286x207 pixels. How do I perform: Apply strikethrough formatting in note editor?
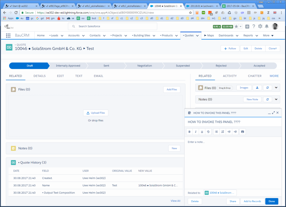(208, 132)
